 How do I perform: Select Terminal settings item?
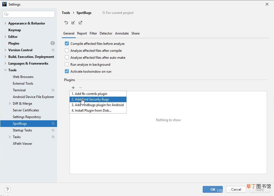point(19,90)
